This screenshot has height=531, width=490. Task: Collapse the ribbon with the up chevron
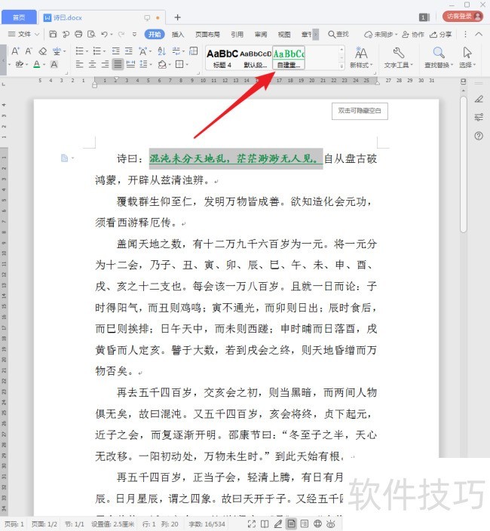[479, 34]
